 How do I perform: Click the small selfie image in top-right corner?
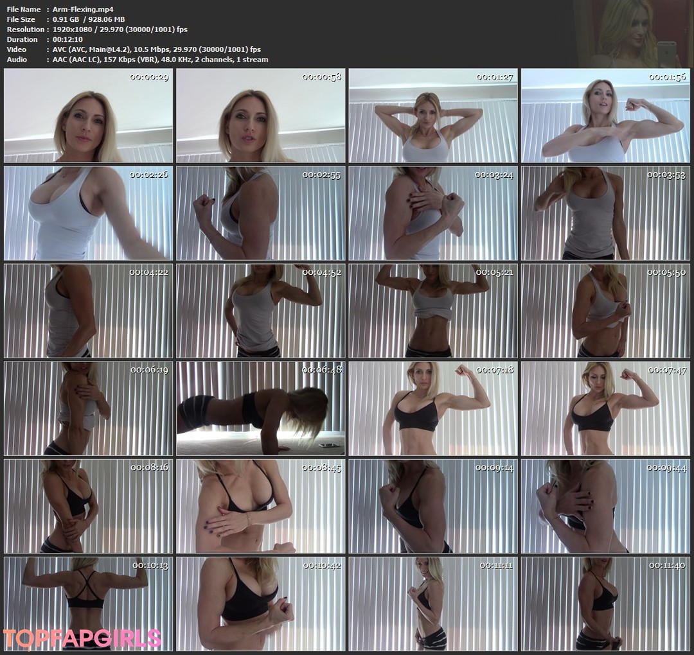633,32
